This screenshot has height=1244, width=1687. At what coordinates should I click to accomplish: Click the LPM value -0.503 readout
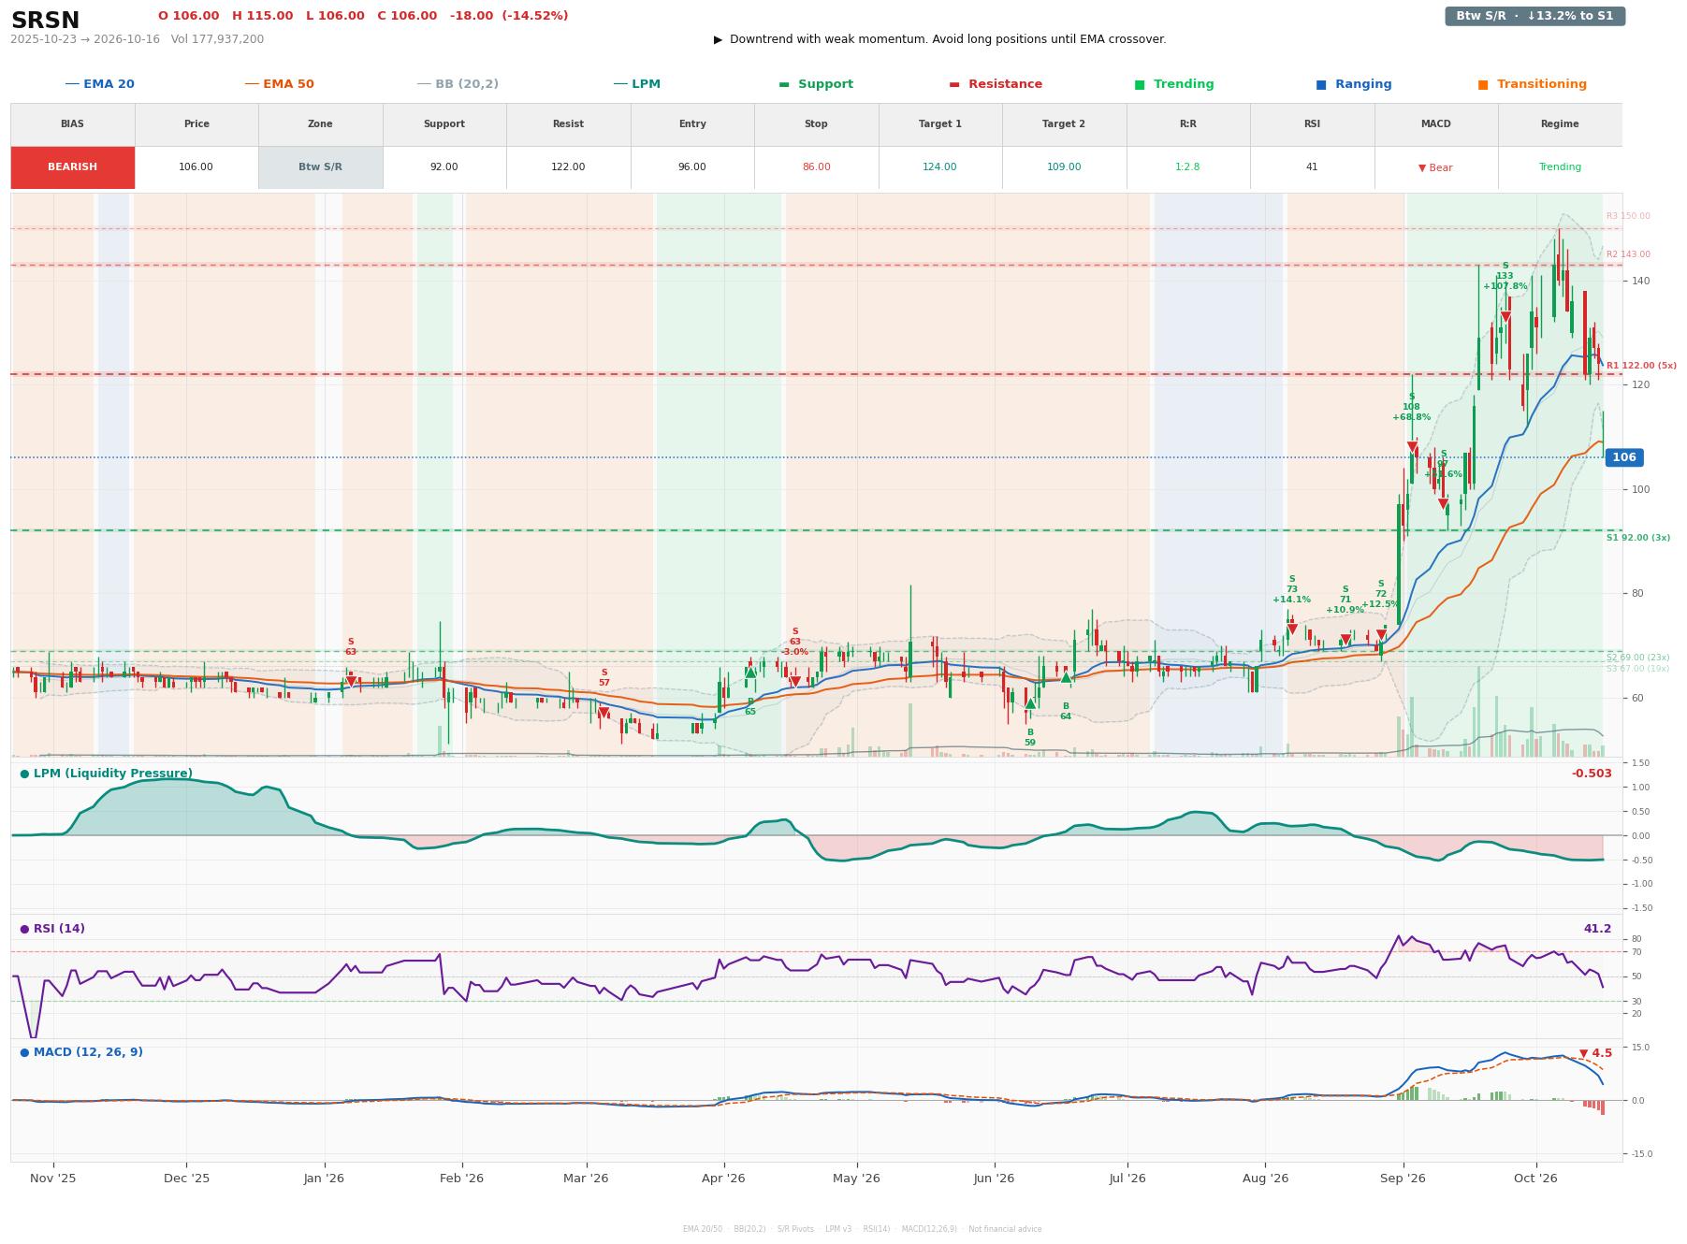pos(1592,774)
